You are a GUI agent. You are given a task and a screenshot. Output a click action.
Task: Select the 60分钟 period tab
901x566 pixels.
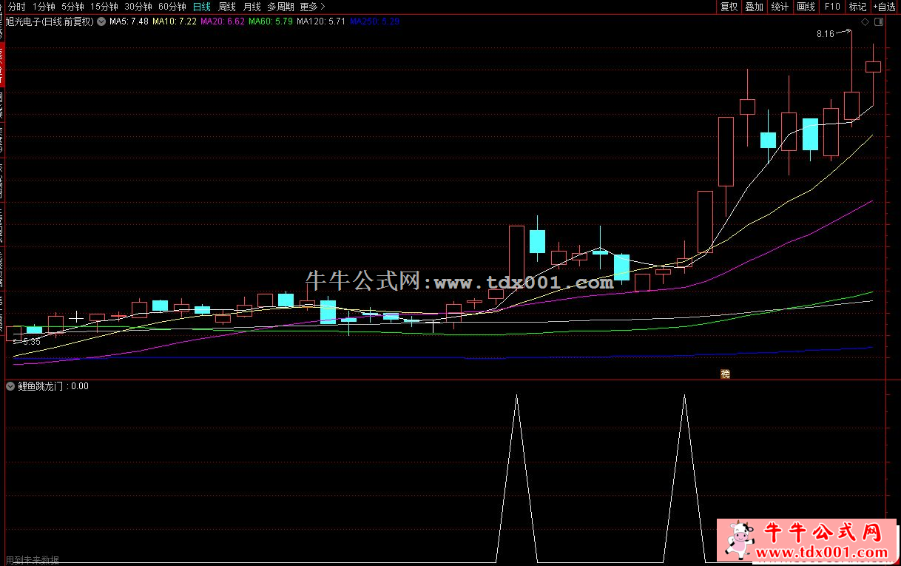click(172, 7)
